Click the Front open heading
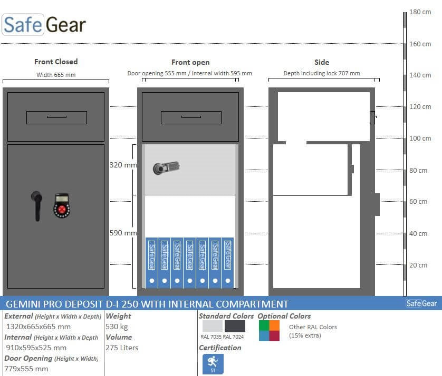The width and height of the screenshot is (442, 376). pyautogui.click(x=190, y=62)
